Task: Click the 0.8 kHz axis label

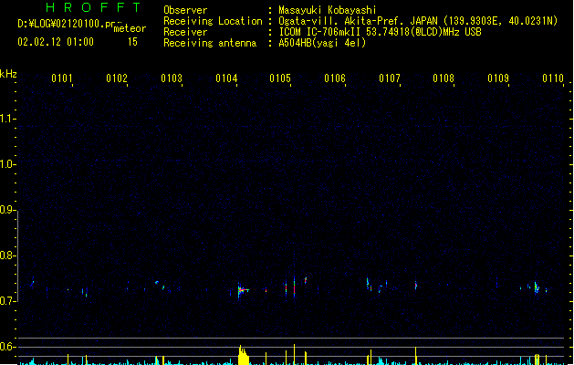Action: click(x=7, y=255)
